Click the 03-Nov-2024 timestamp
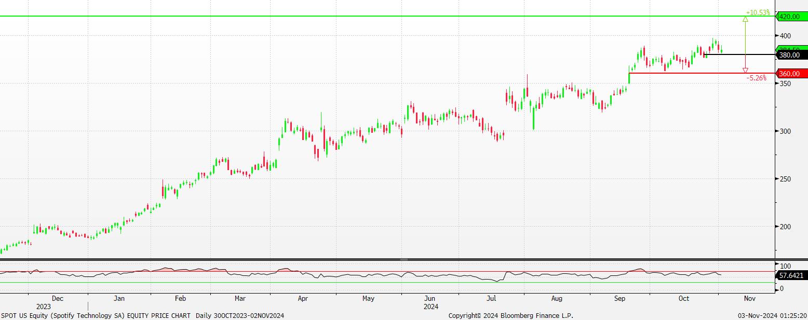Viewport: 808px width, 320px height. coord(773,315)
